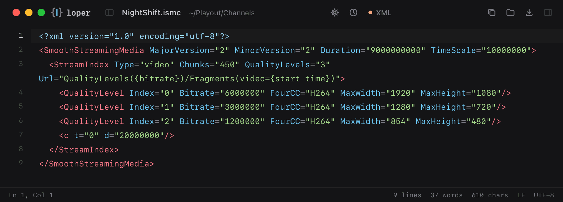Click the opening SmoothStreamingMedia tag
Viewport: 563px width, 202px height.
[x=91, y=50]
